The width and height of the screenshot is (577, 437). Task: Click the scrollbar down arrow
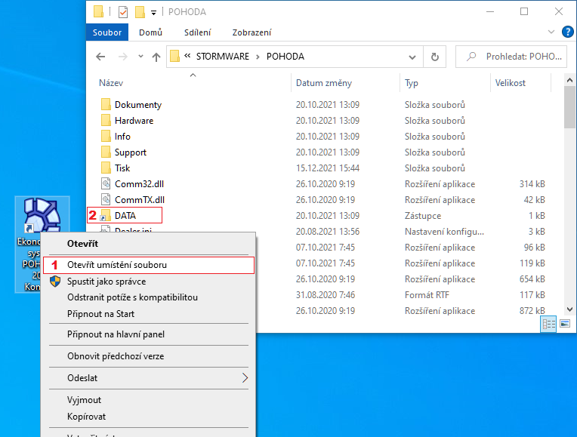[x=569, y=309]
